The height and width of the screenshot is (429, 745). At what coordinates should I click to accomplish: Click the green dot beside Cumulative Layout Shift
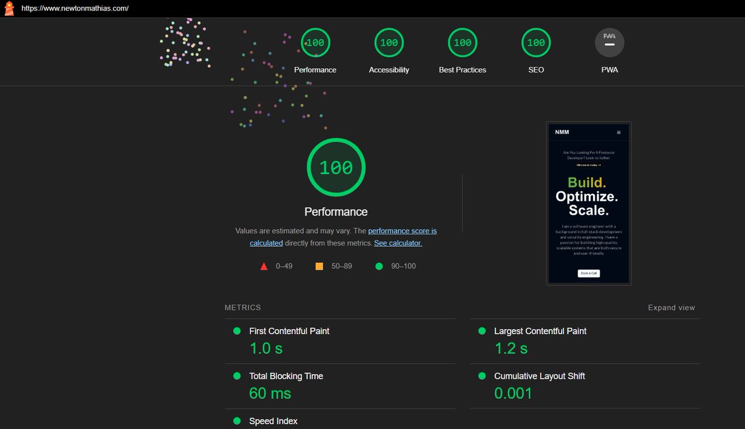(x=482, y=376)
